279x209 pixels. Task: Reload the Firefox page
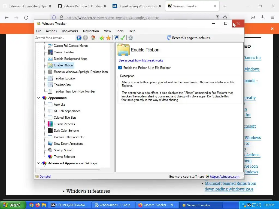pyautogui.click(x=26, y=18)
